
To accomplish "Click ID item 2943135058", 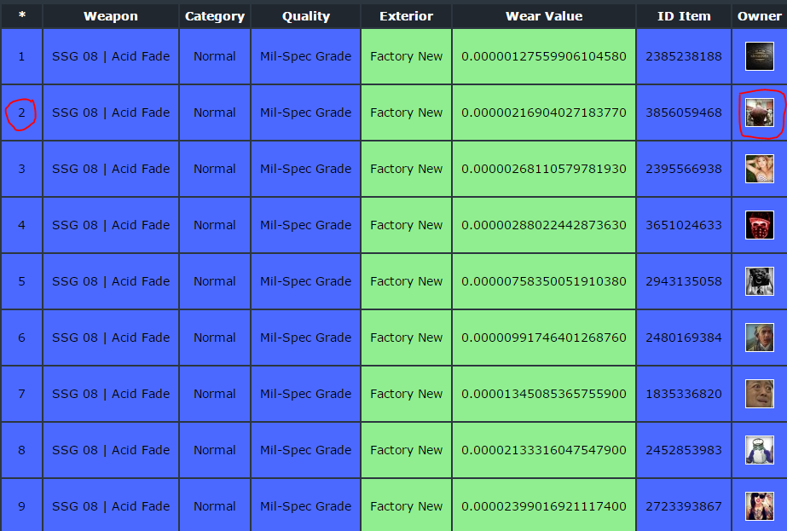I will point(684,281).
